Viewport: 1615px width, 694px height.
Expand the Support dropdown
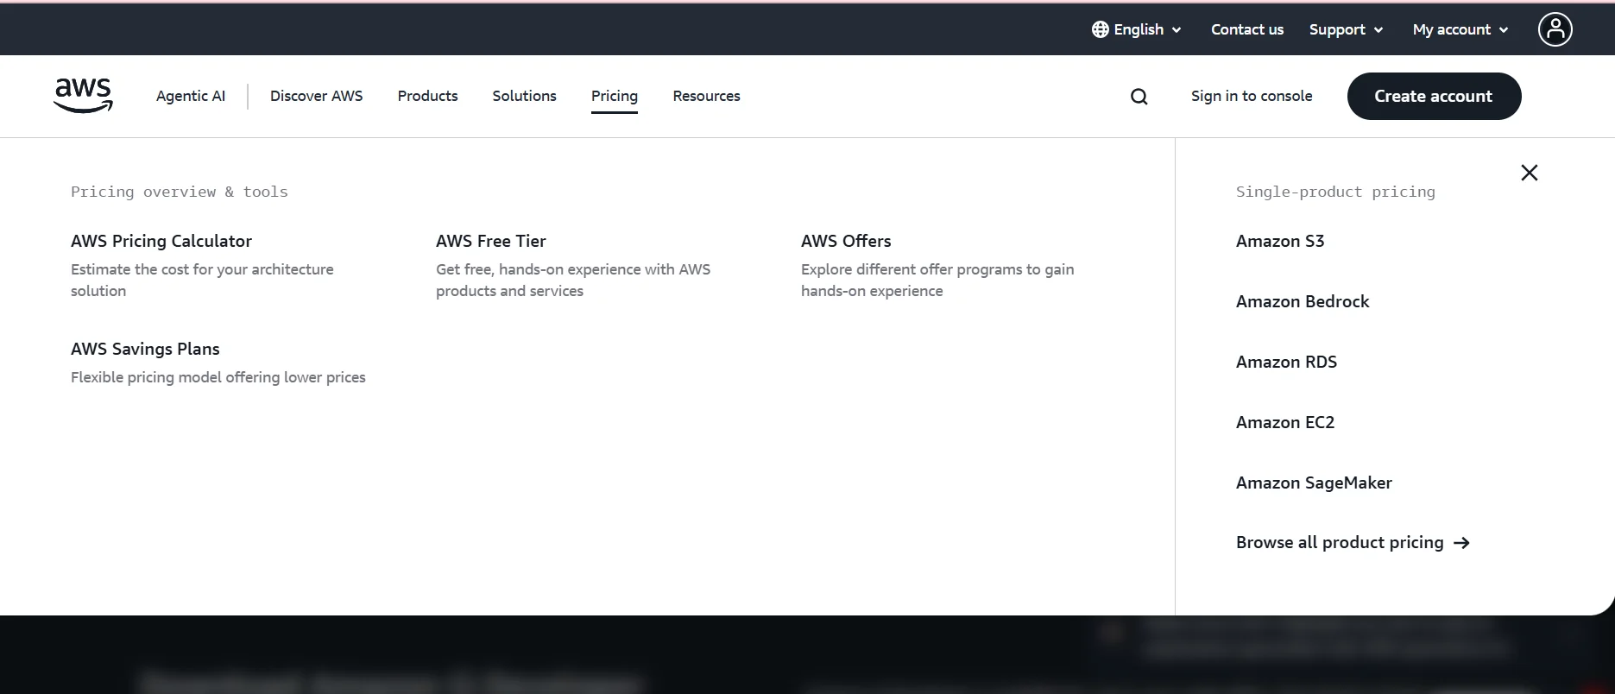(x=1346, y=29)
